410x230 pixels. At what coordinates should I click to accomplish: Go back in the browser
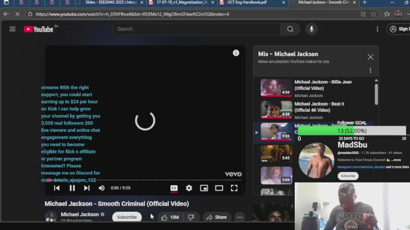[x=6, y=14]
